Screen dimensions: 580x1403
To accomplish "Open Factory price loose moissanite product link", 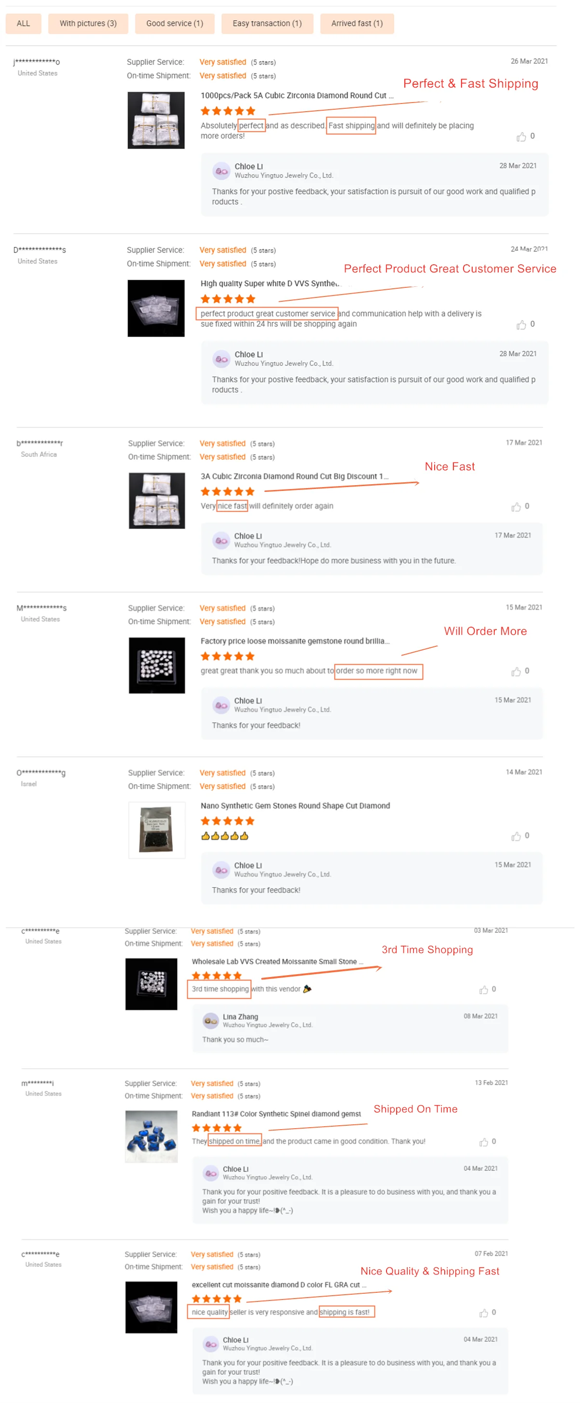I will (x=295, y=641).
